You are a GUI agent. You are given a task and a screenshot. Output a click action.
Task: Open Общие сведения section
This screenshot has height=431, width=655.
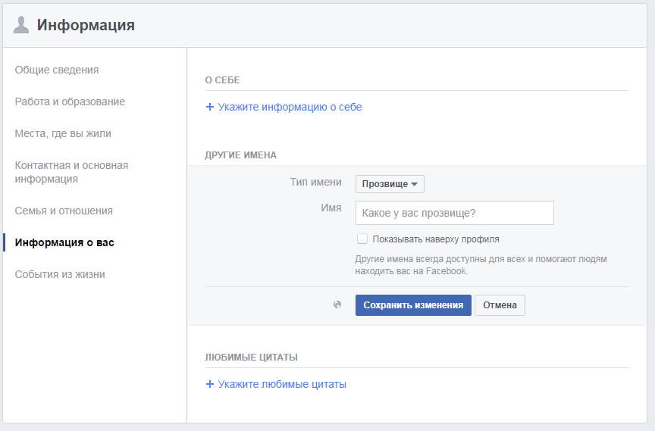coord(57,70)
